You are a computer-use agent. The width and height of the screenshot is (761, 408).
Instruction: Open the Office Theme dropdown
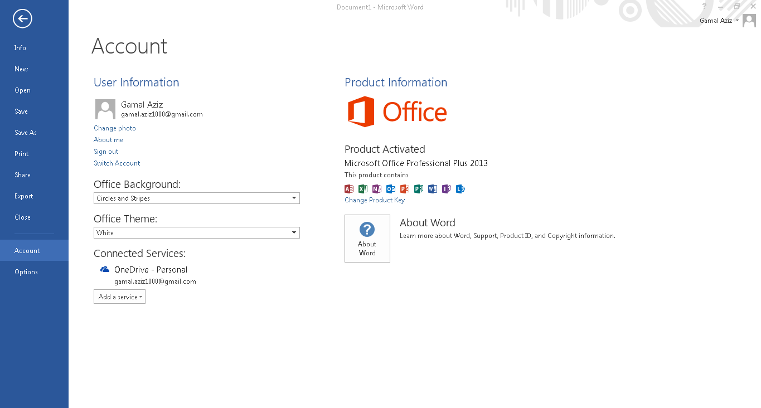pos(197,232)
